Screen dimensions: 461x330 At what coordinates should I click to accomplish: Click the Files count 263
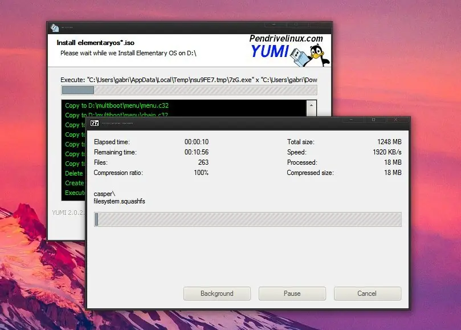(x=203, y=162)
